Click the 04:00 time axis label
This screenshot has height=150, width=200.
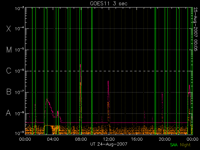click(x=53, y=139)
